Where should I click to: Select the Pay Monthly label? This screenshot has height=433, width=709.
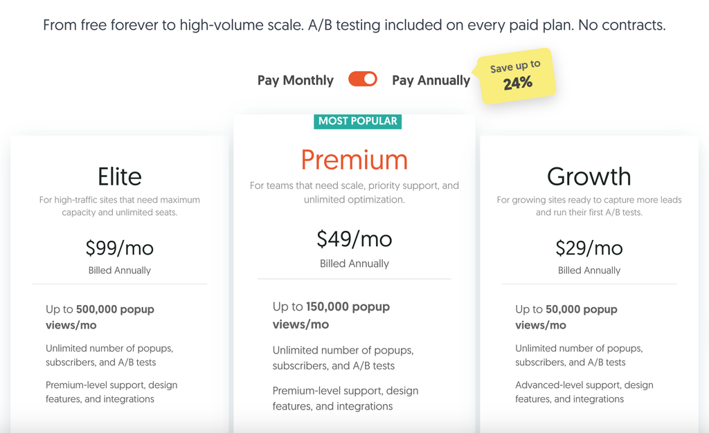(295, 80)
